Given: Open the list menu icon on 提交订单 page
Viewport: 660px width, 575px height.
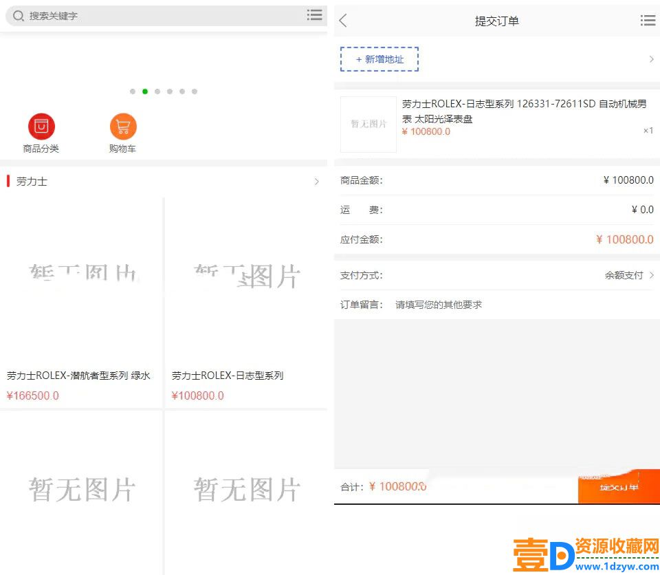Looking at the screenshot, I should [648, 20].
